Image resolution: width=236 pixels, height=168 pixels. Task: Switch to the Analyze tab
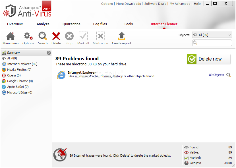click(43, 24)
